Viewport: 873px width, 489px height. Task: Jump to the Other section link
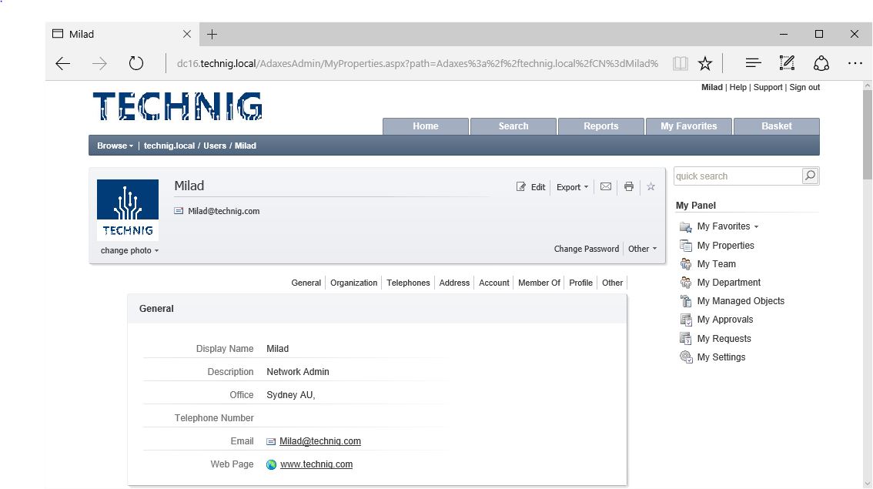click(613, 283)
